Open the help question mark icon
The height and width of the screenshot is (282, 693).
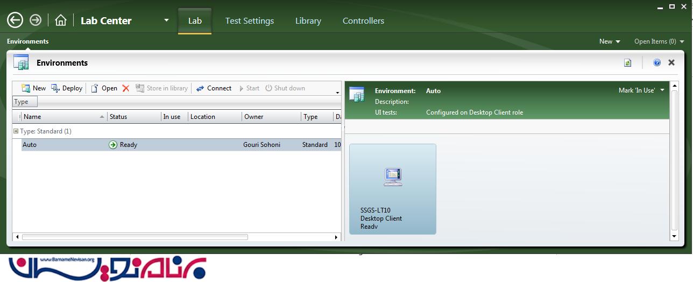coord(657,63)
